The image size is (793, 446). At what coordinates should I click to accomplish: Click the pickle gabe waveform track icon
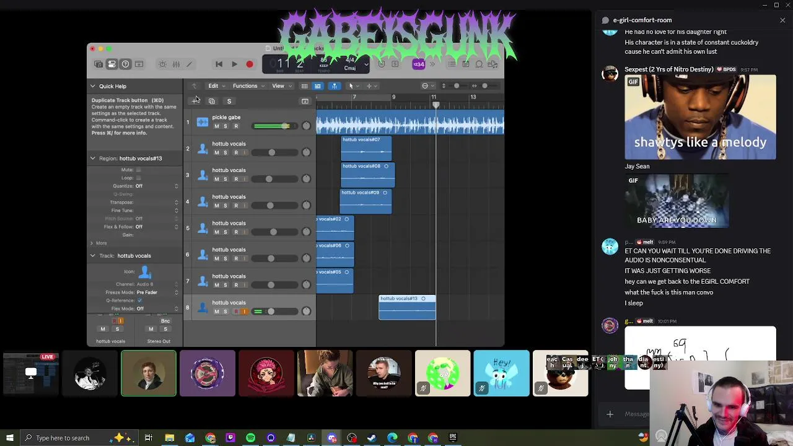click(203, 122)
